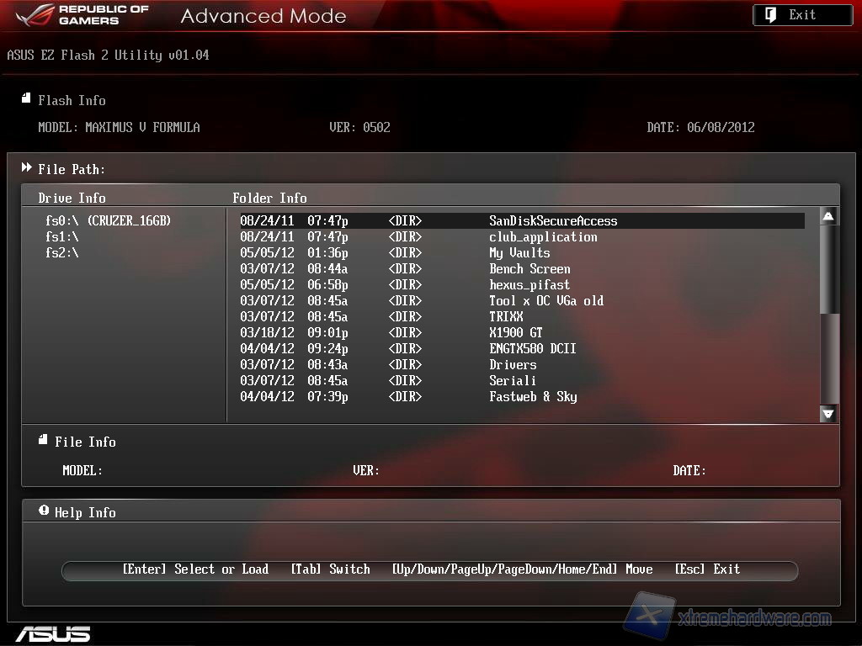Screen dimensions: 862x646
Task: Click the File Path double-arrow icon
Action: (x=27, y=168)
